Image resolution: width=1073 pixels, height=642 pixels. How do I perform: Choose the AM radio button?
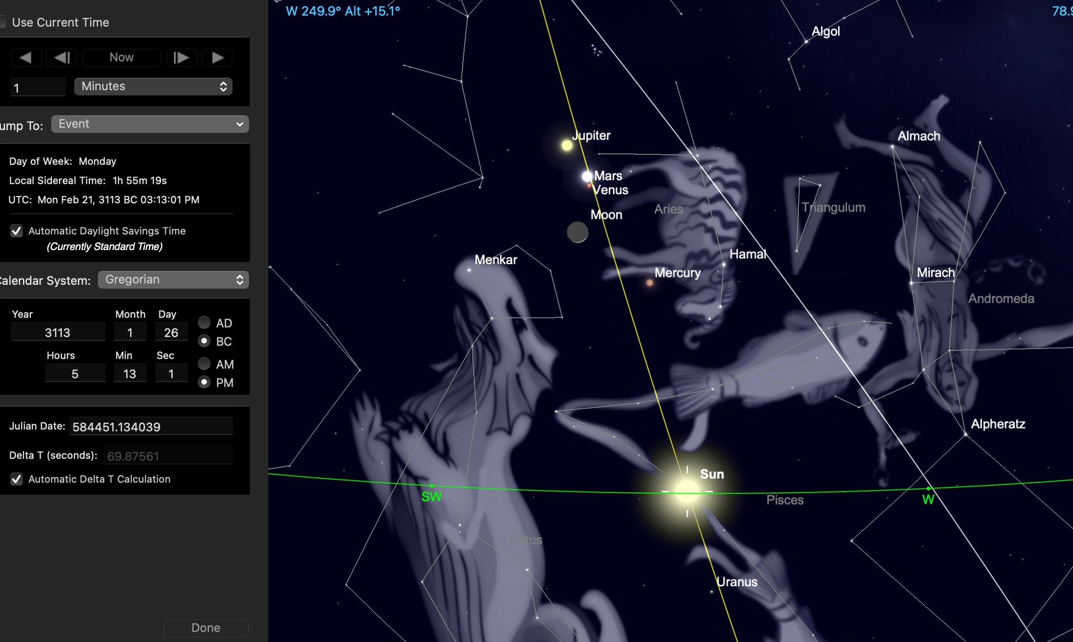(x=204, y=364)
